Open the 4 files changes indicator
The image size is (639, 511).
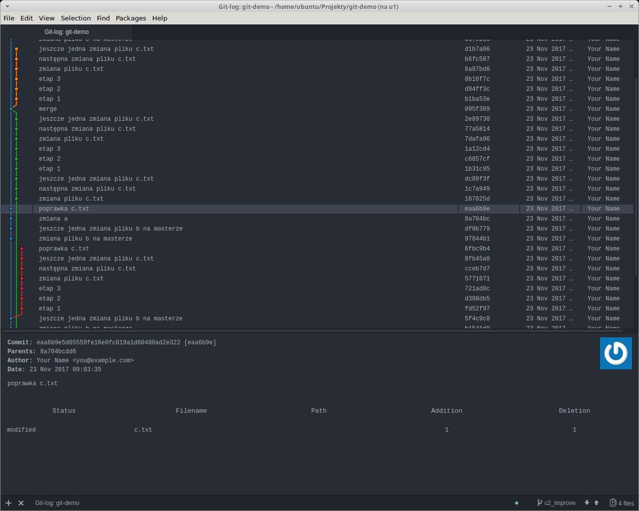click(622, 503)
